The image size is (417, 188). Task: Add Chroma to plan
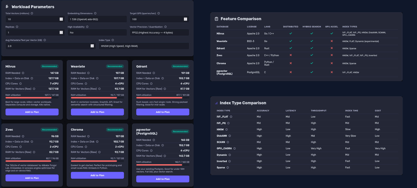pos(97,175)
